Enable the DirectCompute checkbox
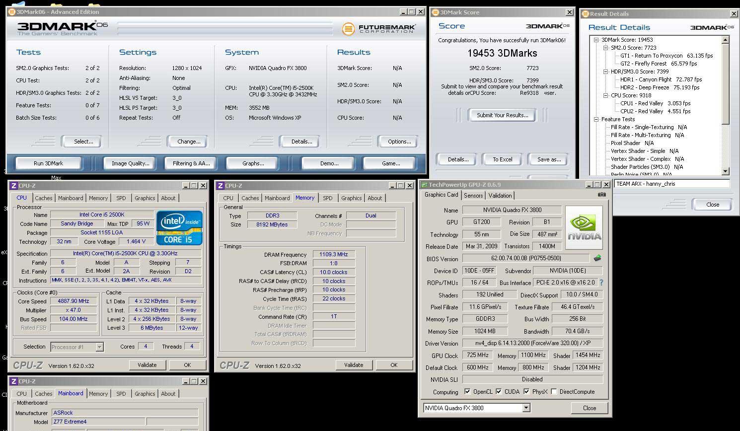 [x=554, y=391]
